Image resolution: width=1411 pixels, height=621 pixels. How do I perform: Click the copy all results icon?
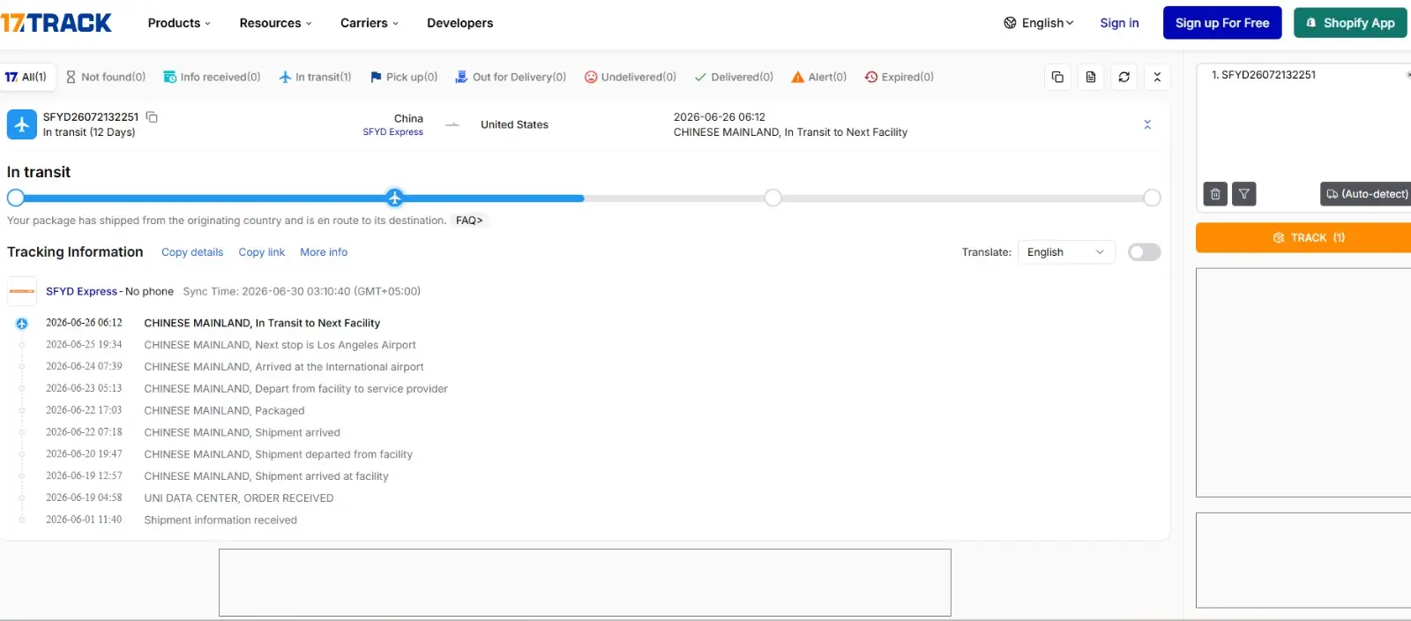point(1057,77)
